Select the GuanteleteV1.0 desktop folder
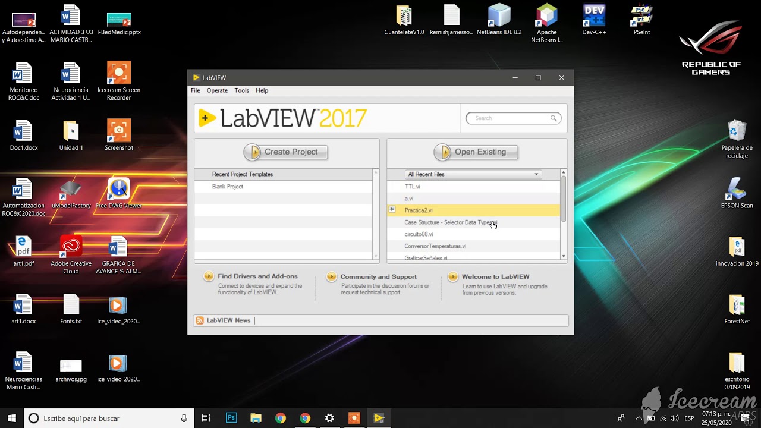 [x=404, y=20]
